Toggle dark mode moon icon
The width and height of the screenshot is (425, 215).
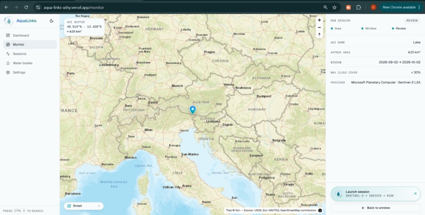point(52,21)
